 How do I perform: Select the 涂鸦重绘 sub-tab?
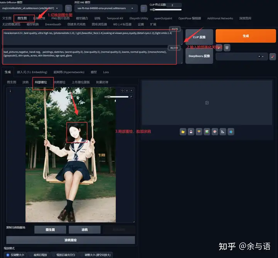[x=59, y=82]
